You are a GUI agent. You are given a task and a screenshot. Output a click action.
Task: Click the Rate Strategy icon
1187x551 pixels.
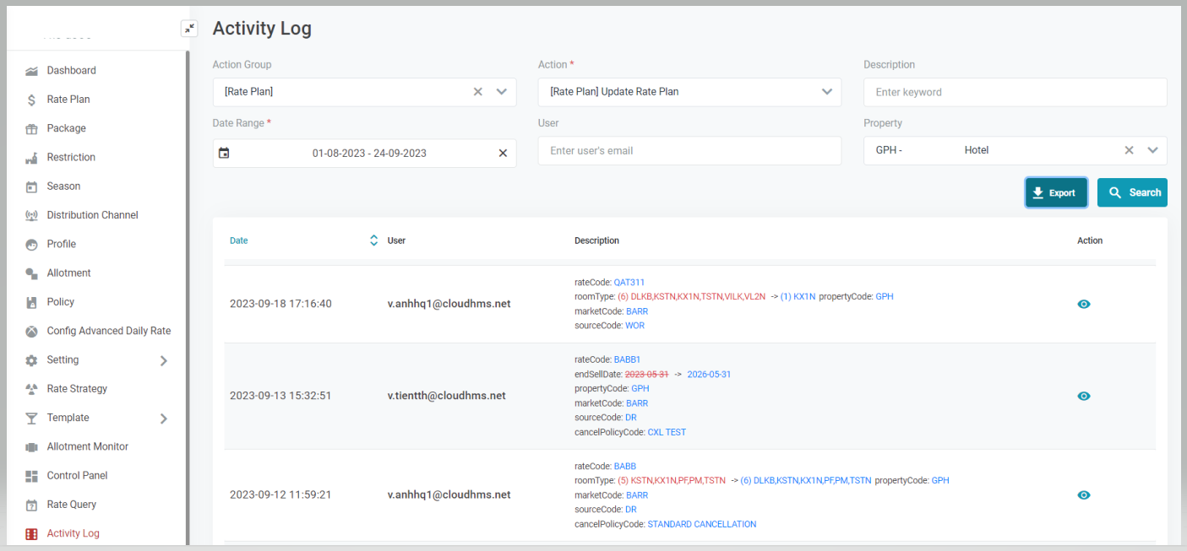pyautogui.click(x=31, y=389)
